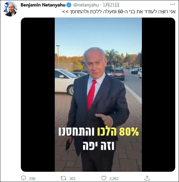179x182 pixels.
Task: Toggle the retweet arrows icon
Action: click(x=64, y=178)
